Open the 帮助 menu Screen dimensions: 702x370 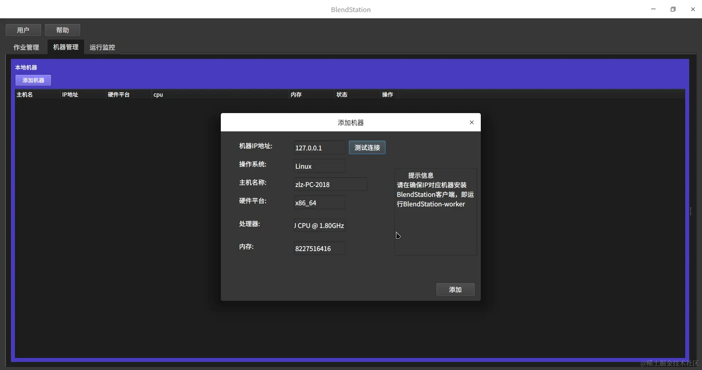(x=63, y=30)
